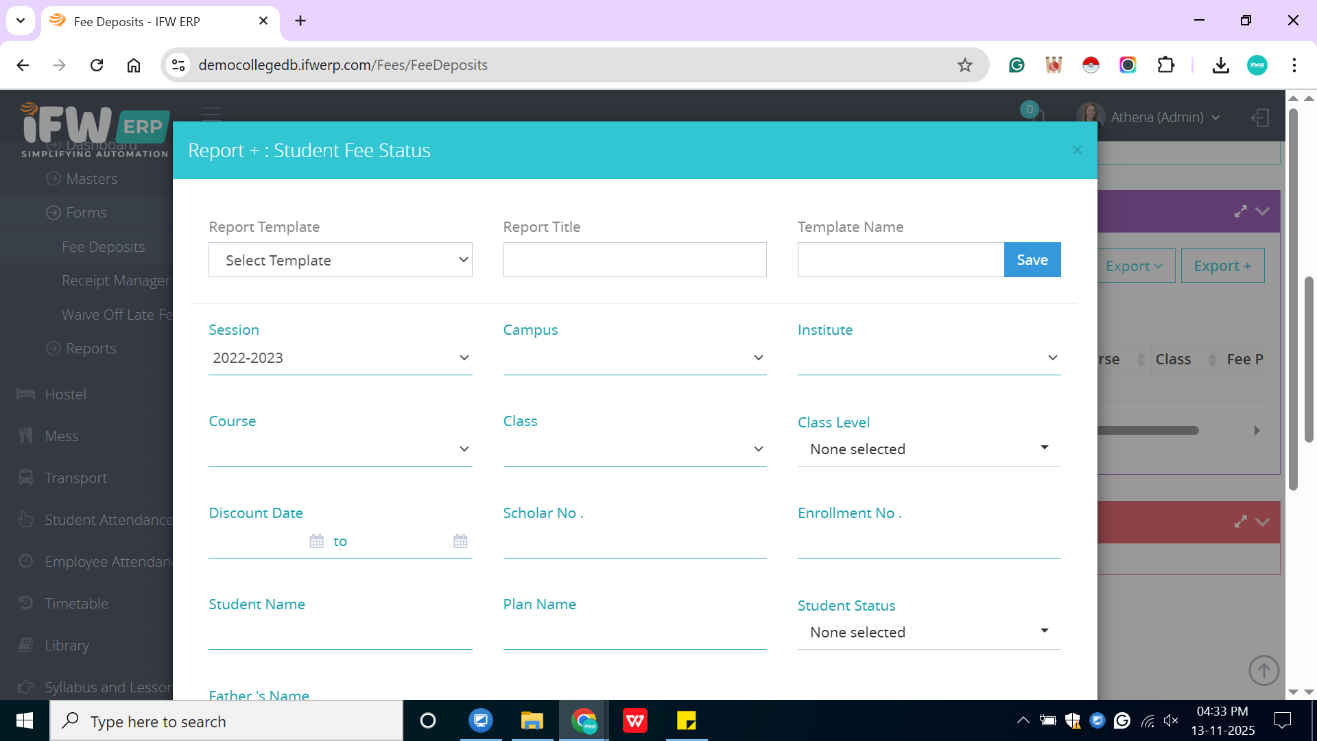Open the Class dropdown

point(634,449)
